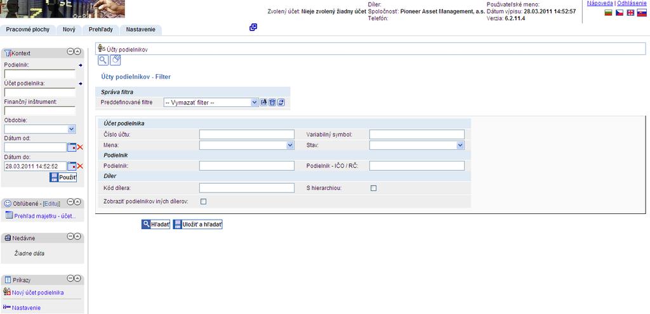Image resolution: width=650 pixels, height=314 pixels.
Task: Open the calendar picker for Dátum od
Action: tap(72, 148)
